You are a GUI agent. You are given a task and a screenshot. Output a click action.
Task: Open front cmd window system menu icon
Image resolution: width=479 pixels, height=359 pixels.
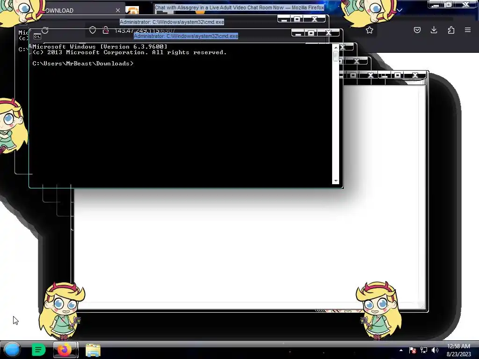tap(37, 36)
